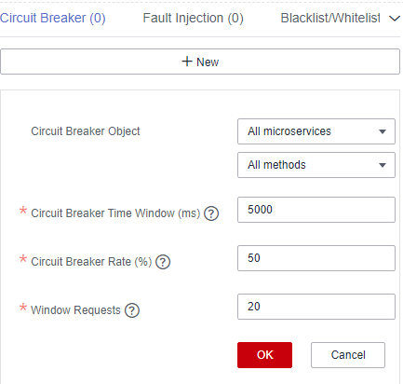Viewport: 403px width, 384px height.
Task: Click the New button
Action: (x=200, y=62)
